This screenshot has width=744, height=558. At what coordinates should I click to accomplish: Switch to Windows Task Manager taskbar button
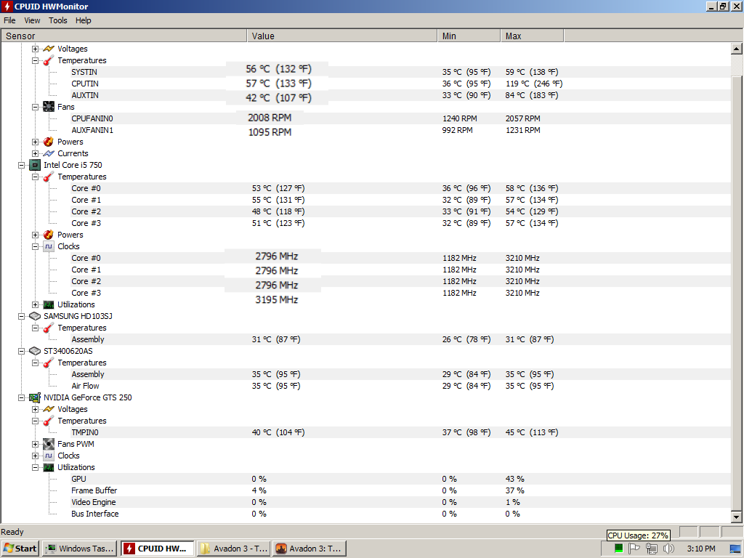pos(80,549)
